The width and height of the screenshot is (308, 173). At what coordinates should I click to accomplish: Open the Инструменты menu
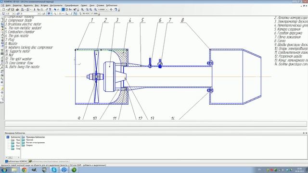point(56,5)
